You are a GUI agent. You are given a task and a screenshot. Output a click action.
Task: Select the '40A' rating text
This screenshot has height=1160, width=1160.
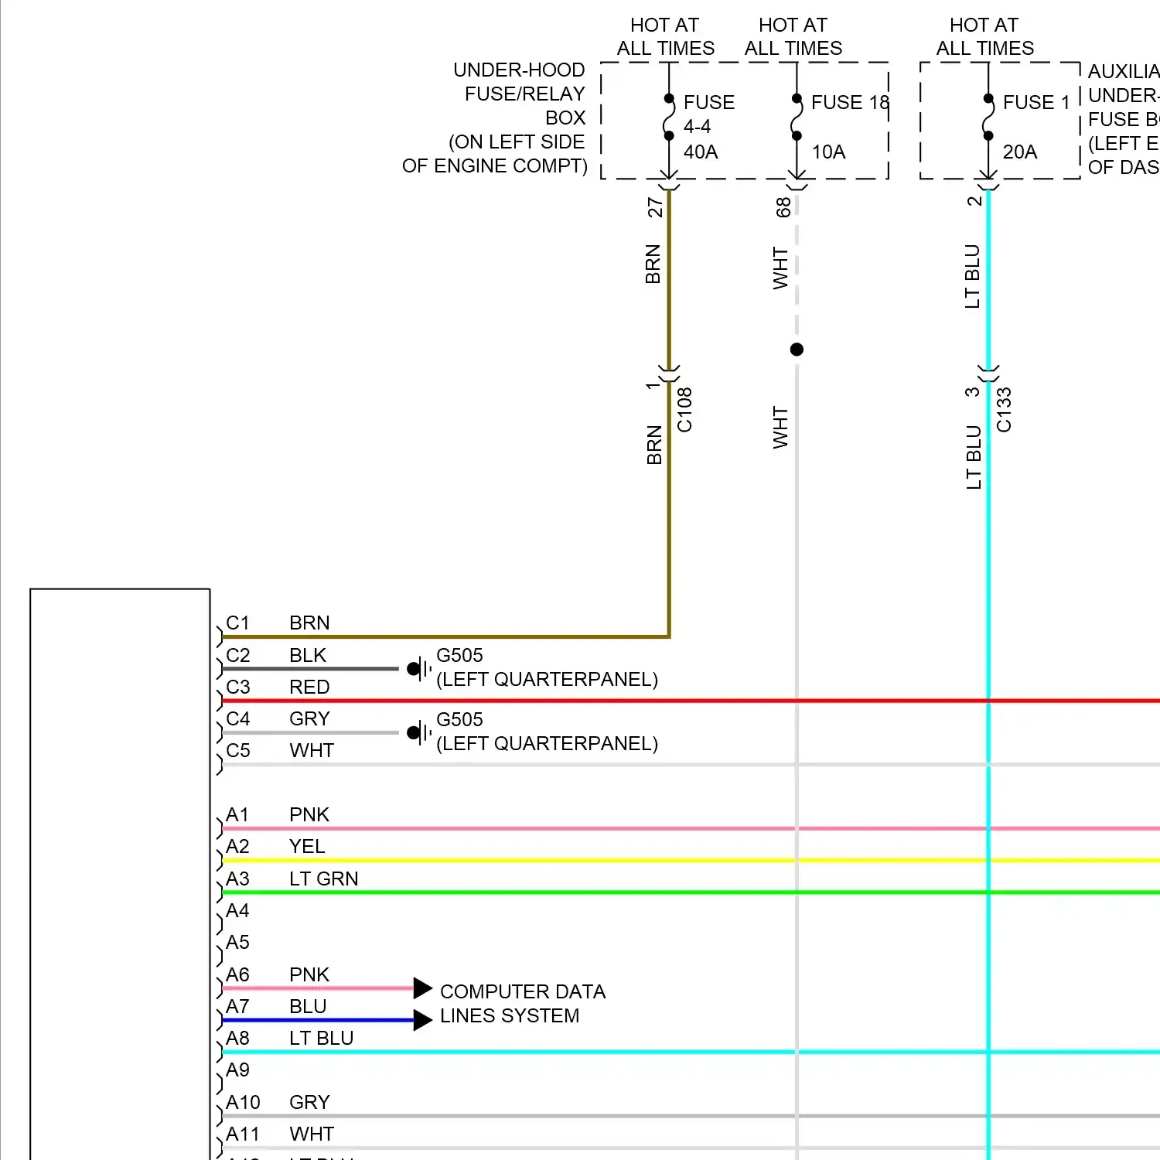701,152
